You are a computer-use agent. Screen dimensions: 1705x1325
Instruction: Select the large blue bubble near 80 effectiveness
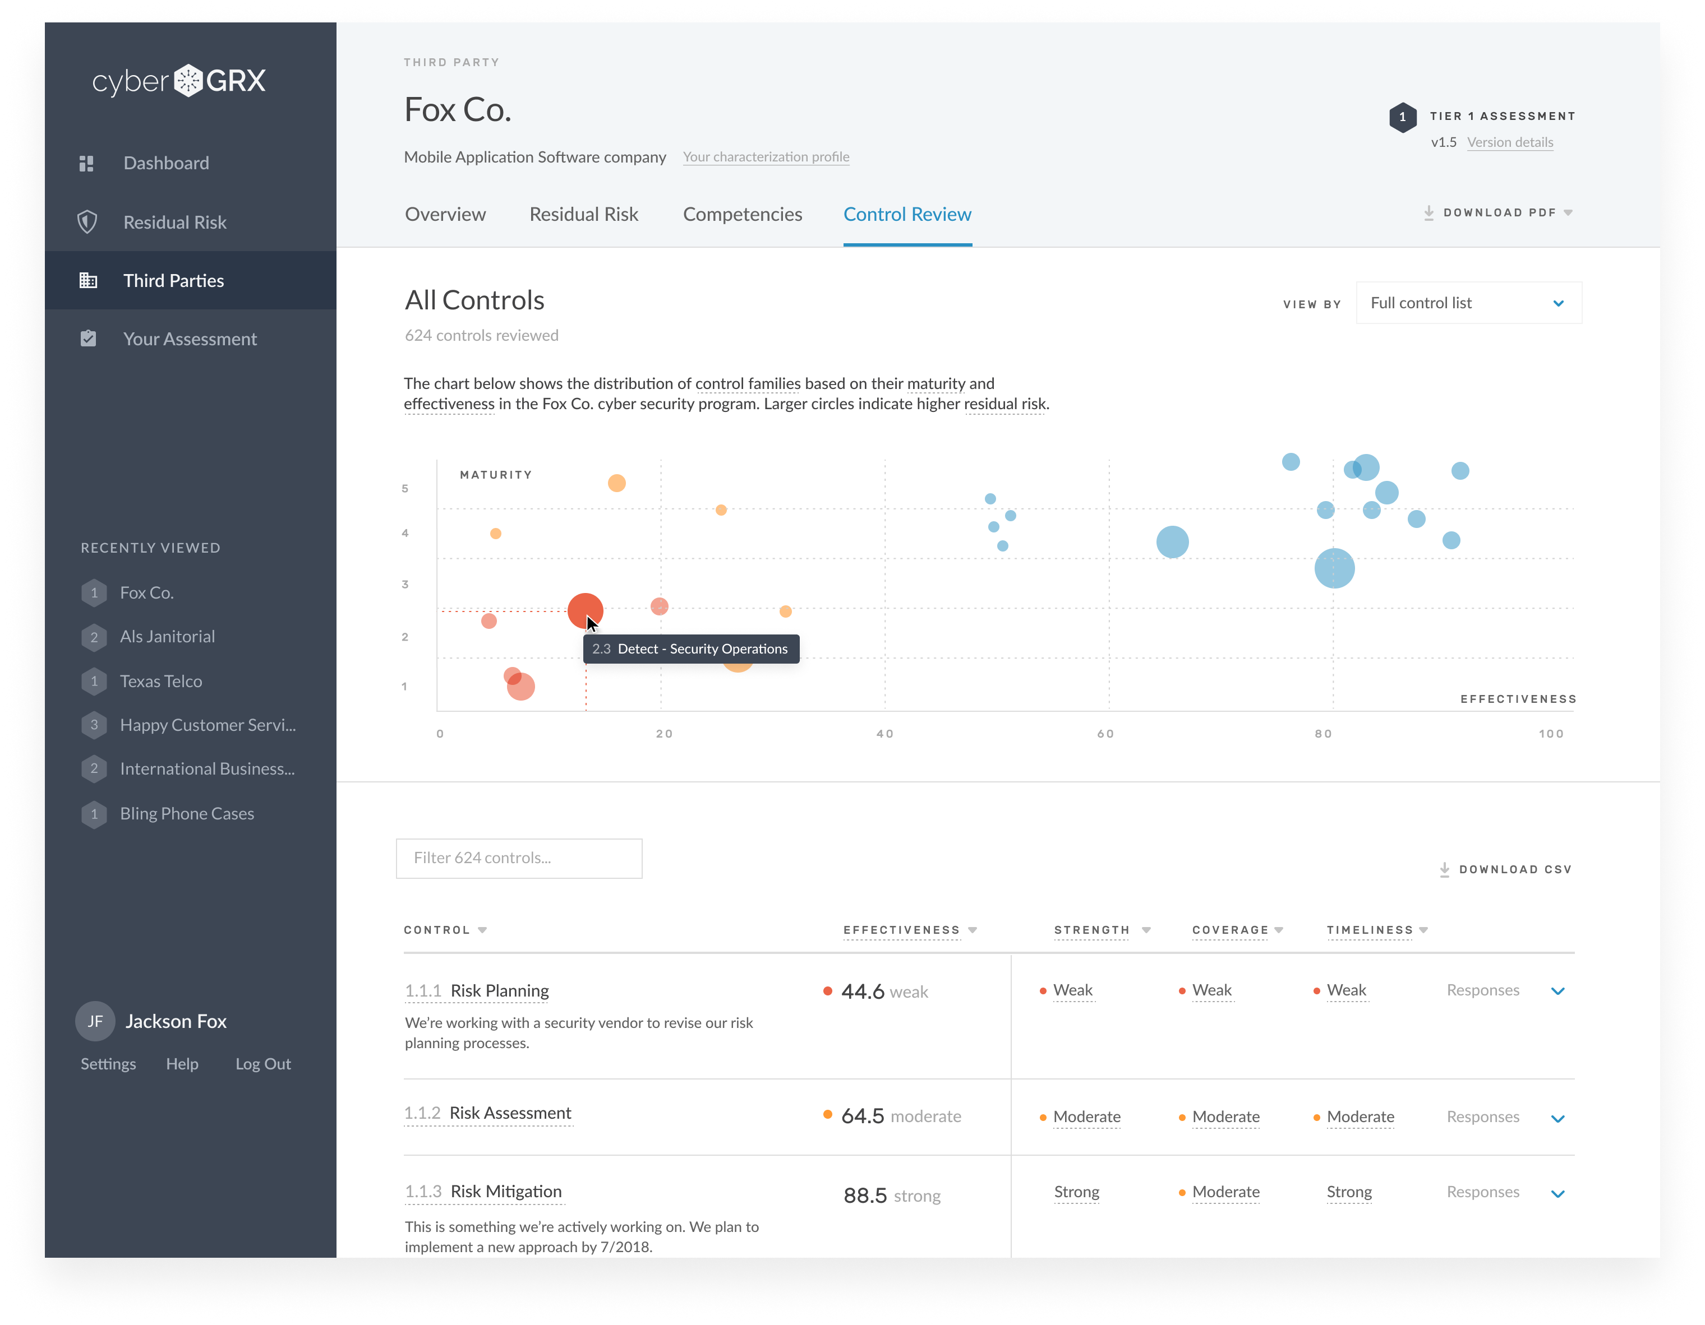[1334, 568]
